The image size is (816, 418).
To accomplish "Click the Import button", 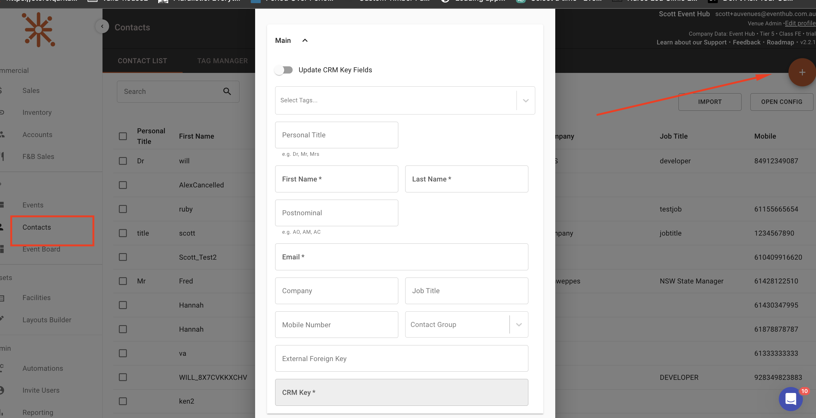I will tap(710, 102).
